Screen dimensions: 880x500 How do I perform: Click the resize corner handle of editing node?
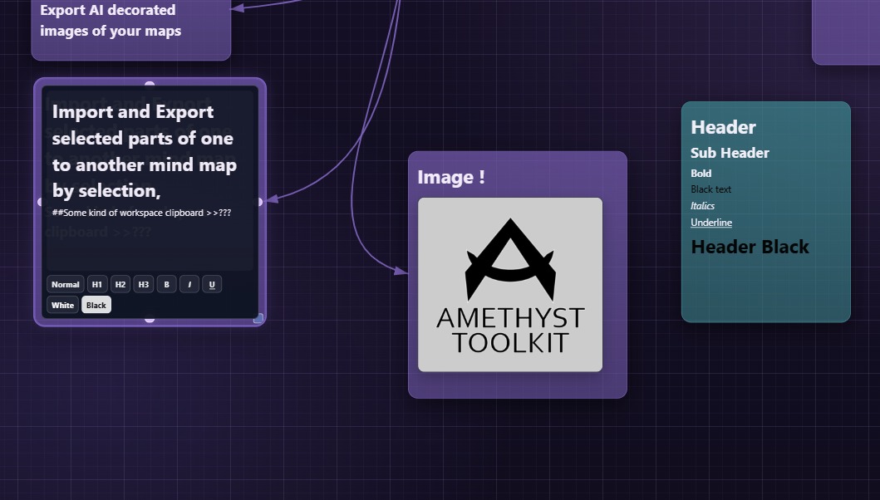click(258, 318)
